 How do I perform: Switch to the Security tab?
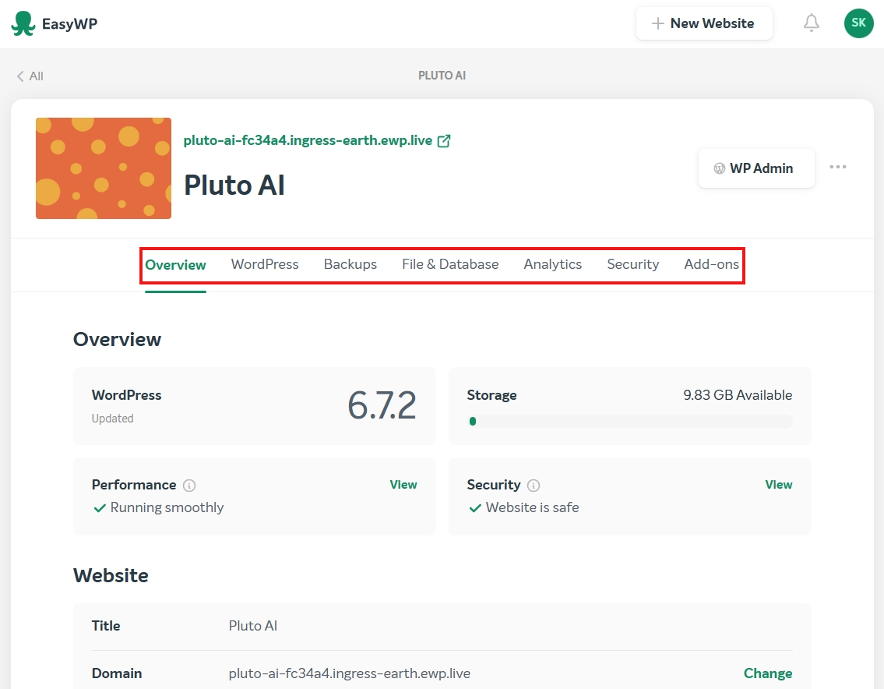click(x=633, y=265)
